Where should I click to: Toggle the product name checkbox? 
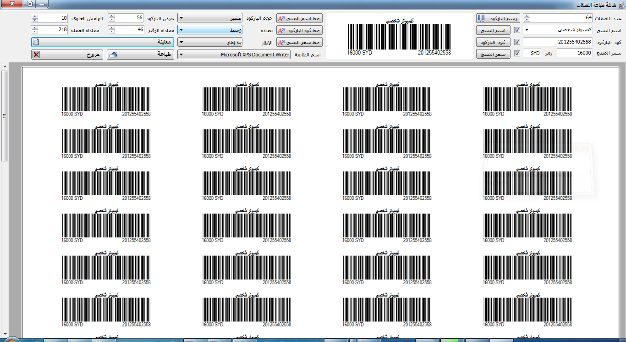[x=517, y=30]
